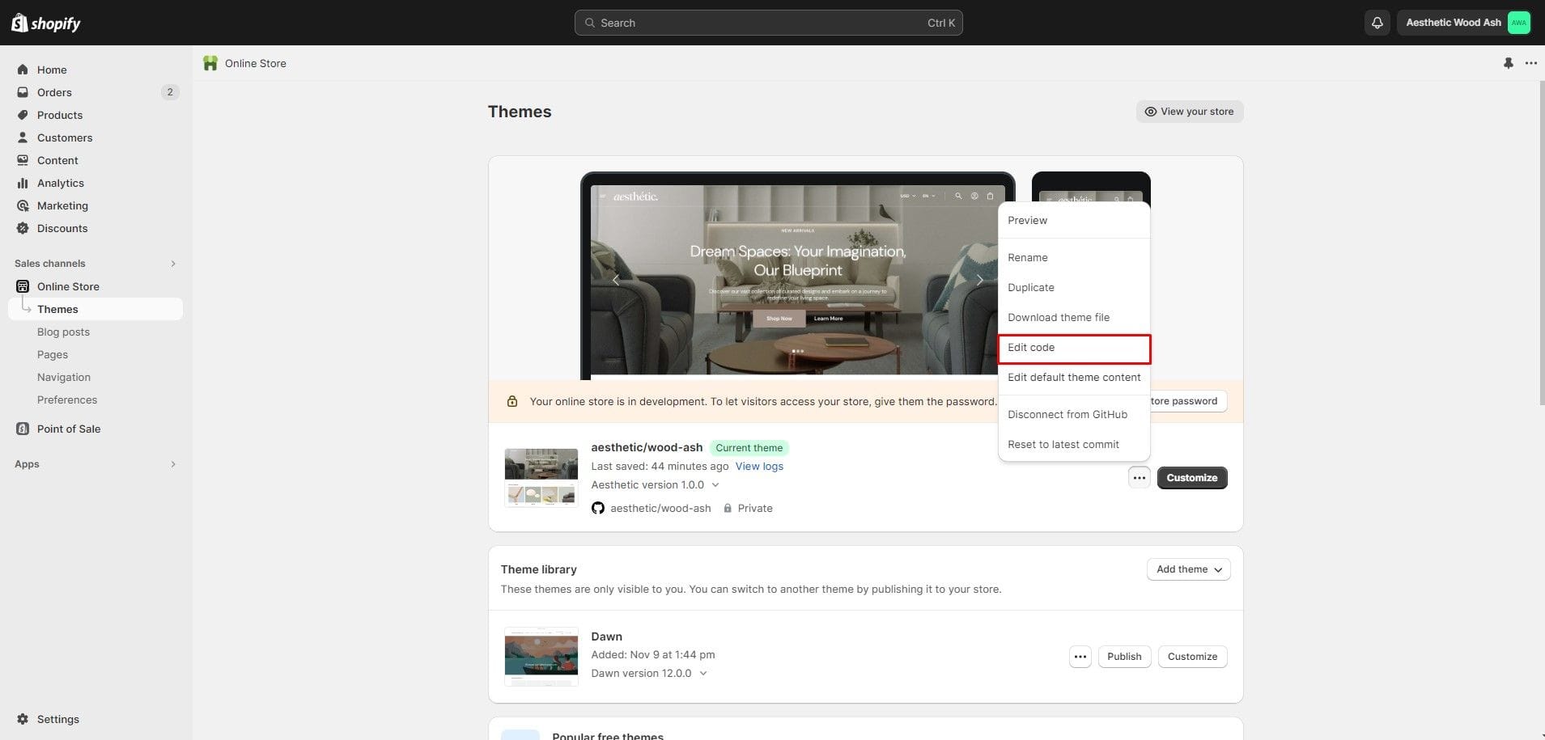Viewport: 1545px width, 740px height.
Task: Open the View logs link
Action: point(758,467)
